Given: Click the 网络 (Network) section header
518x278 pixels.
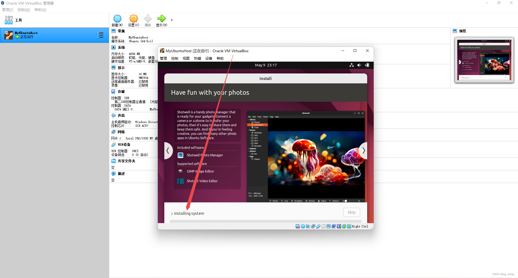Looking at the screenshot, I should [x=121, y=132].
